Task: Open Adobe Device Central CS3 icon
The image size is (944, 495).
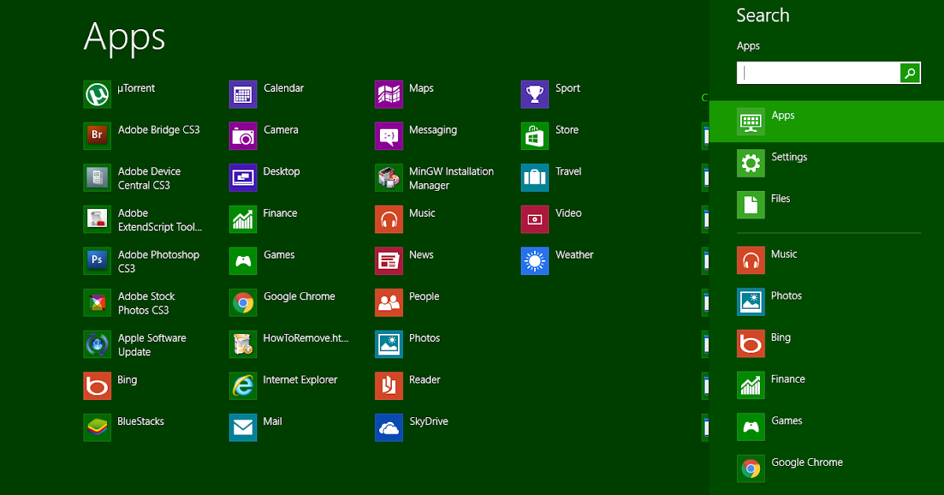Action: pos(97,178)
